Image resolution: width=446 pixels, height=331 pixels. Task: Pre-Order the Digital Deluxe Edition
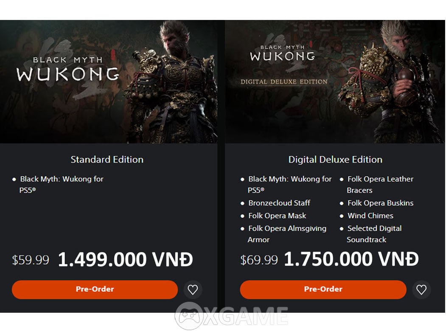323,289
